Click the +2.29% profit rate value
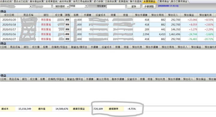Viewport: 216px width, 117px height. (x=209, y=29)
